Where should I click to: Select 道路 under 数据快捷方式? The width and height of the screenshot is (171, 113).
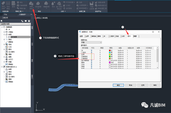pos(10,79)
